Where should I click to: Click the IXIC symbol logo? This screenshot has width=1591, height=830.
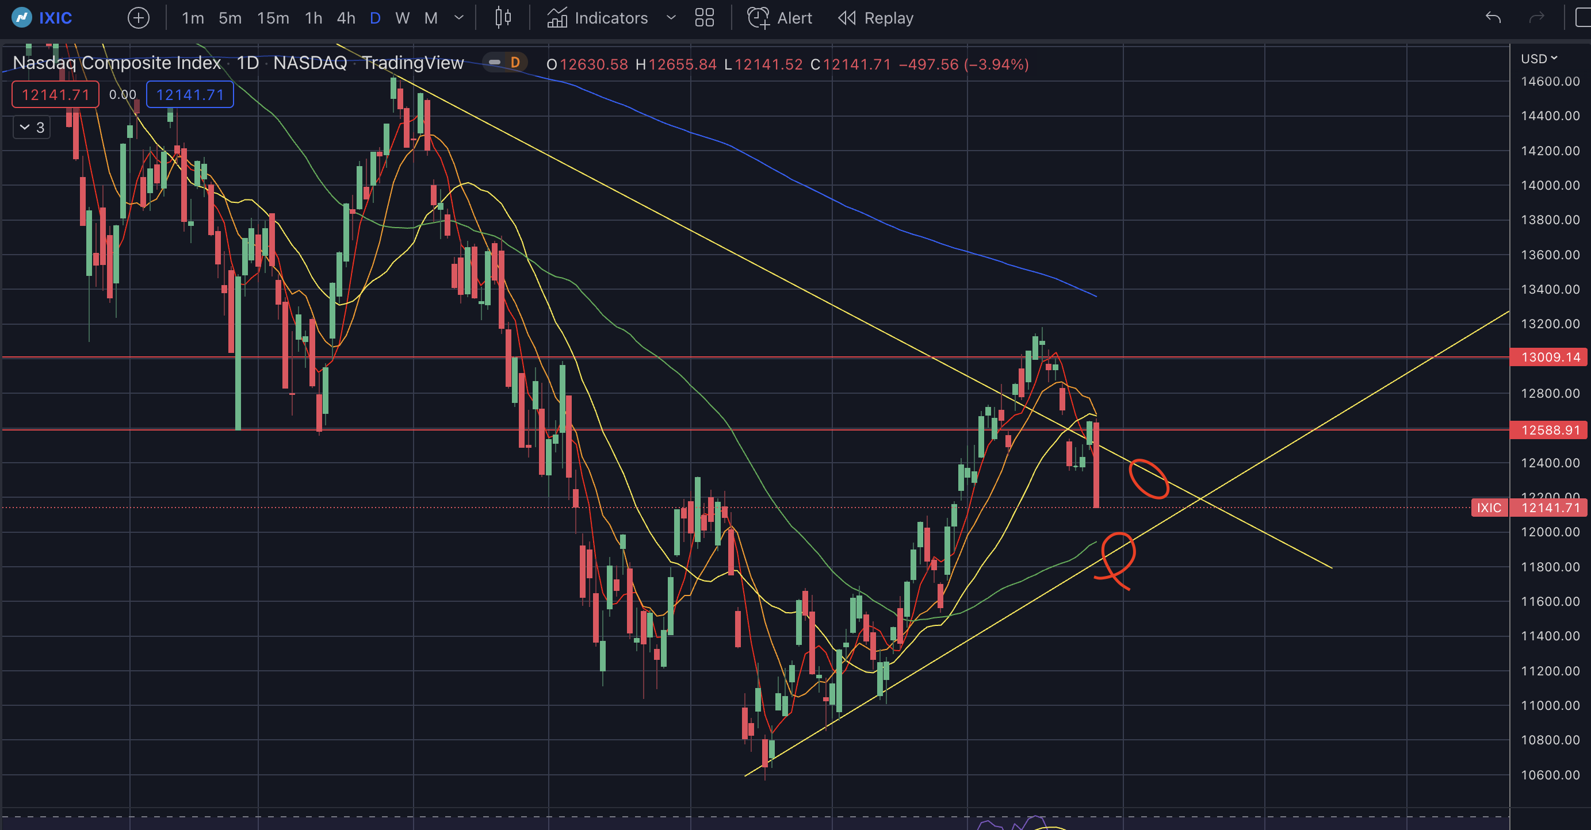click(x=22, y=18)
